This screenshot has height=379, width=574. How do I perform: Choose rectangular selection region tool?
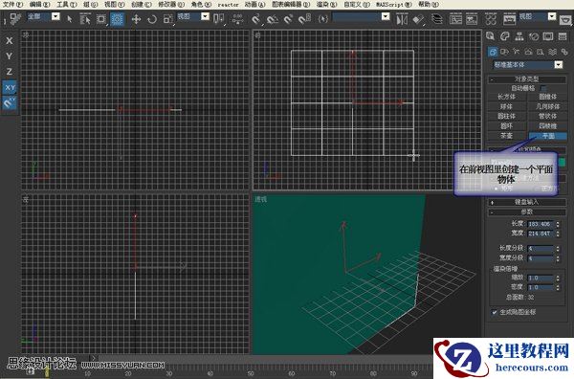pyautogui.click(x=101, y=19)
